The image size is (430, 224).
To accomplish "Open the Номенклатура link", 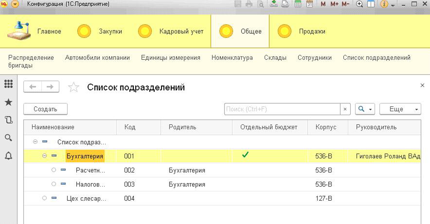I will point(232,58).
